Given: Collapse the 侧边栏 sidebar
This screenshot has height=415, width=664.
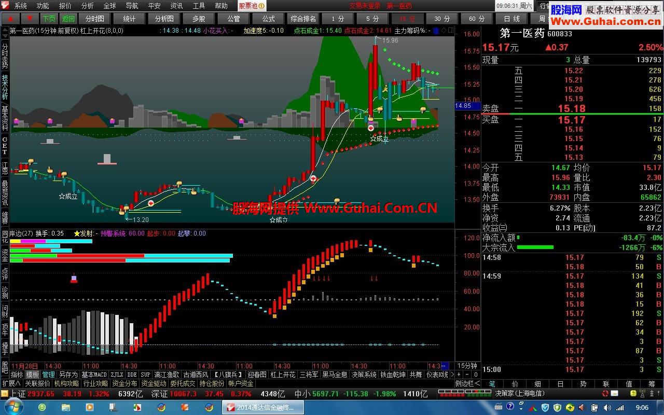Looking at the screenshot, I should coord(467,384).
